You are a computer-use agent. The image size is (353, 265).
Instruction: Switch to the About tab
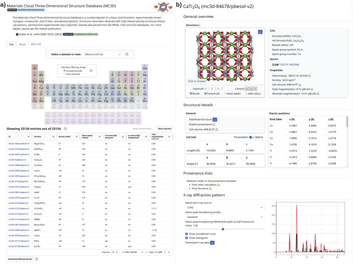point(22,44)
